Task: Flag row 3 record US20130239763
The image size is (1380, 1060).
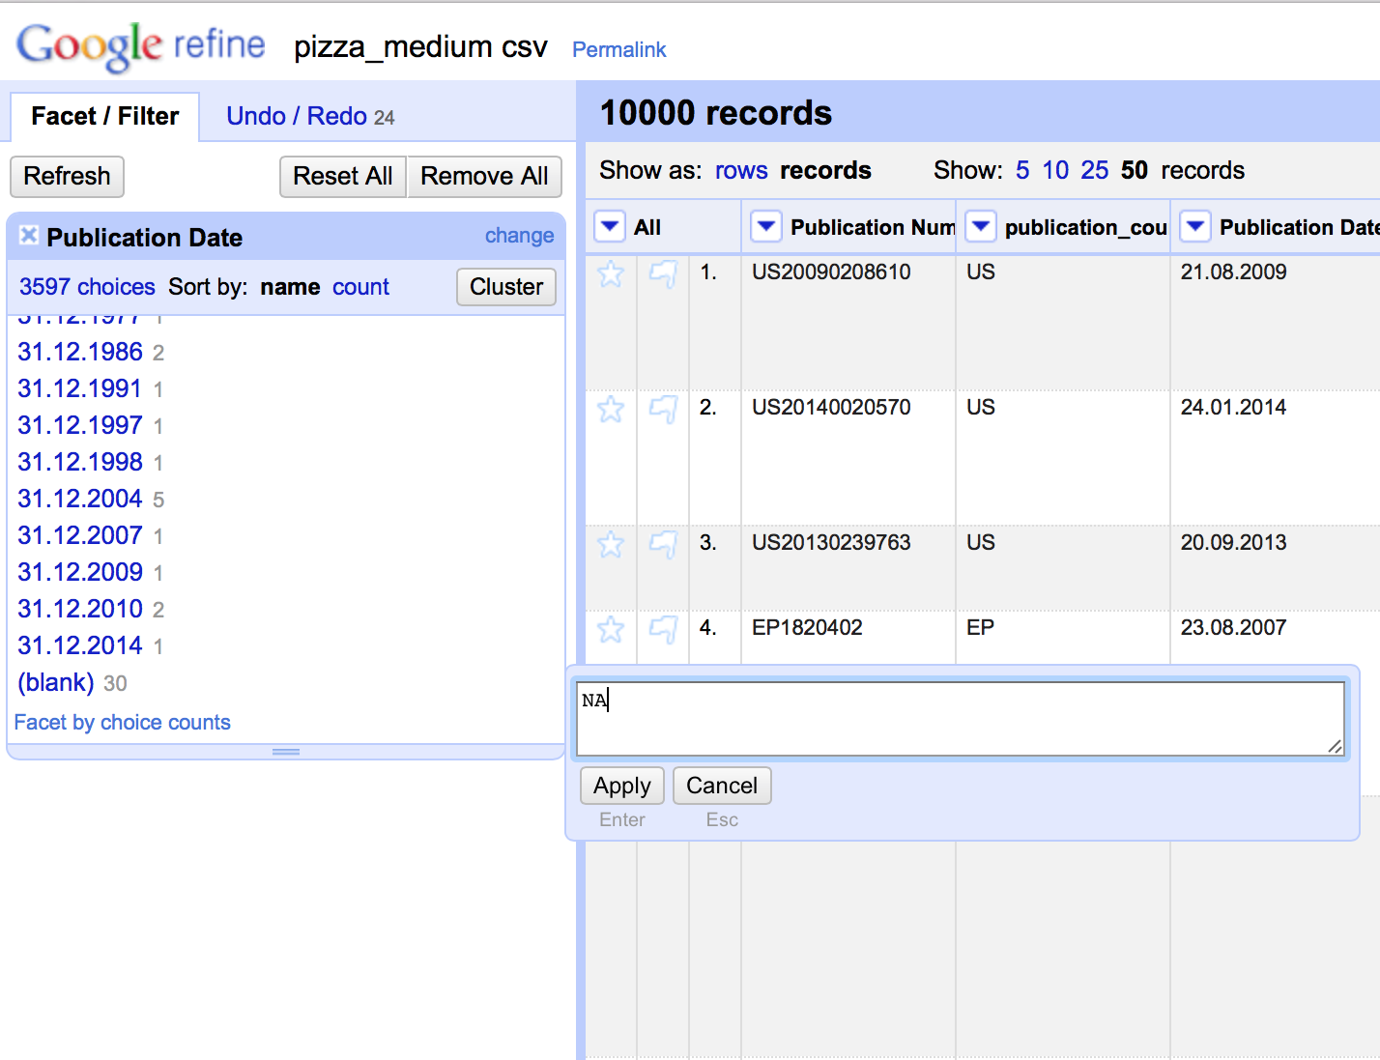Action: point(663,545)
